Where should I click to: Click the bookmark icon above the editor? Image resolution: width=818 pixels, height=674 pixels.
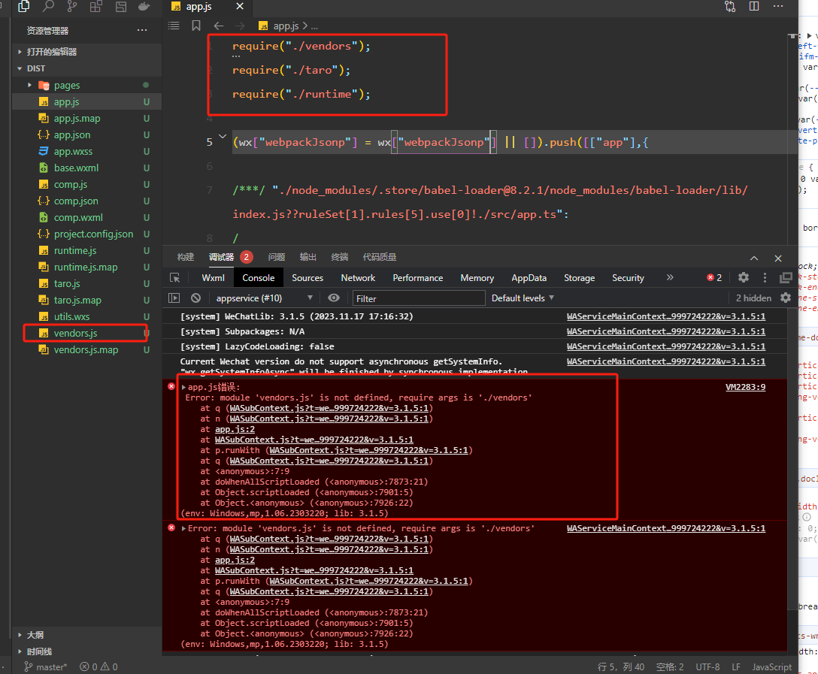(x=196, y=26)
